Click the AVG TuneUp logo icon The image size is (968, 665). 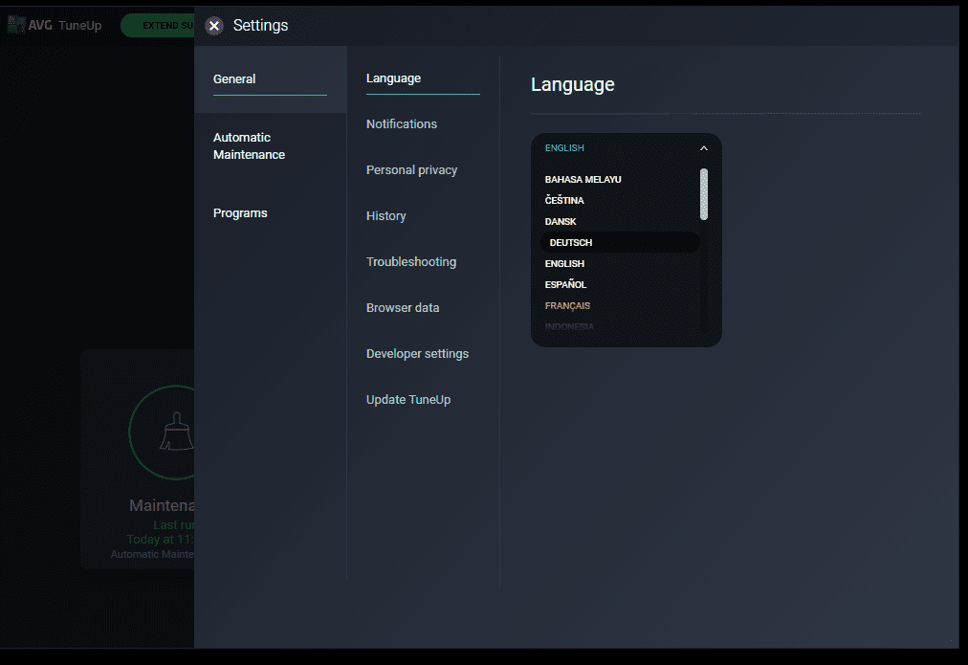click(16, 25)
